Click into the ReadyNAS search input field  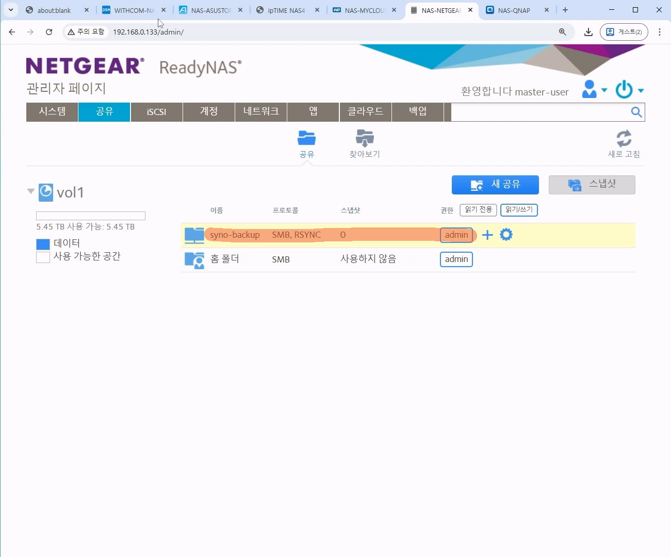(x=539, y=112)
